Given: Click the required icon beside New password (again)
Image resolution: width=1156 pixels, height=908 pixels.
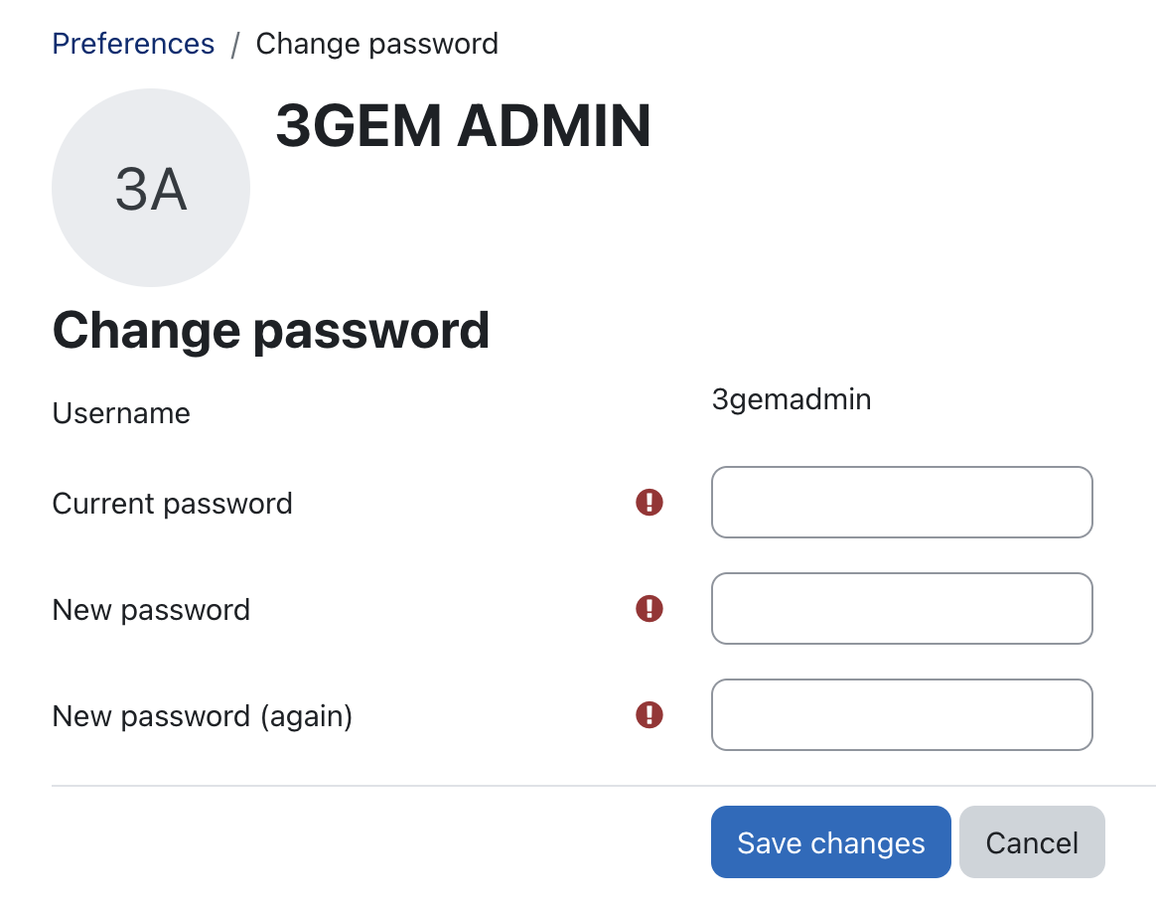Looking at the screenshot, I should click(x=649, y=714).
